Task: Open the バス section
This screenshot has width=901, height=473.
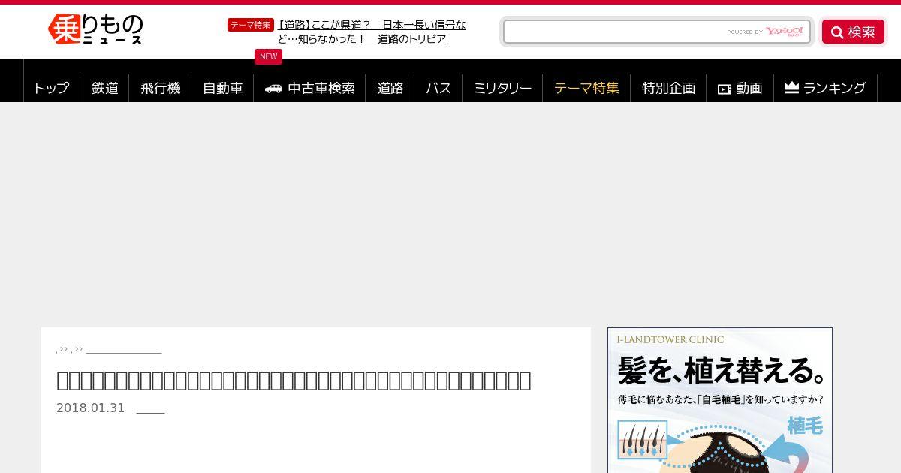Action: [x=438, y=88]
